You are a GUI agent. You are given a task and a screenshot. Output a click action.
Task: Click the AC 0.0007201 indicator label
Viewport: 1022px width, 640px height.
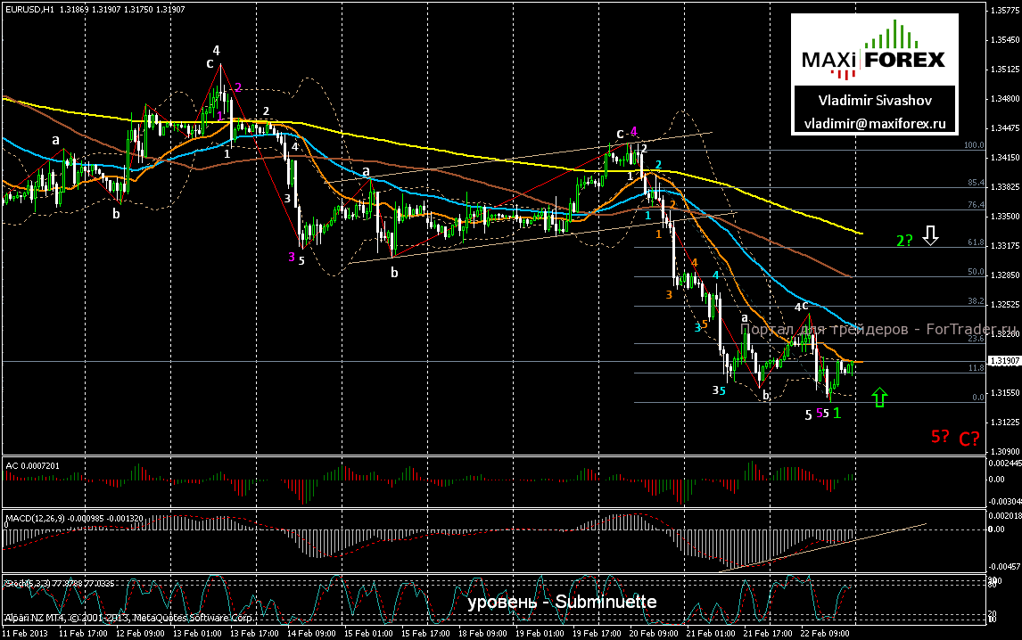coord(33,466)
